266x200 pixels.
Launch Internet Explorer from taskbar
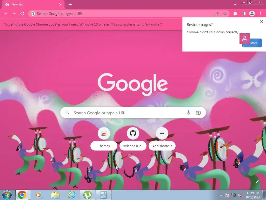point(71,195)
